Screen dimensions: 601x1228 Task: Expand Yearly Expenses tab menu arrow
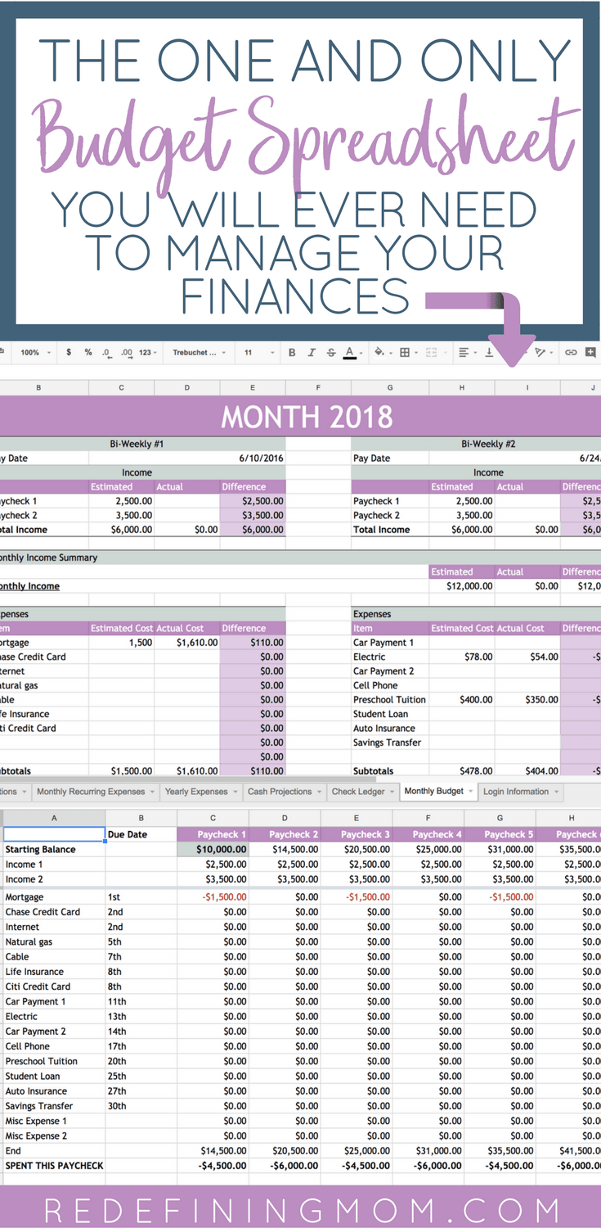pos(235,792)
